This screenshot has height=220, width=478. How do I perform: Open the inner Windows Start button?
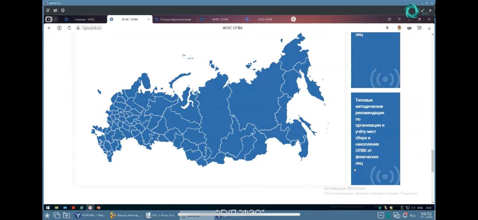(48, 208)
